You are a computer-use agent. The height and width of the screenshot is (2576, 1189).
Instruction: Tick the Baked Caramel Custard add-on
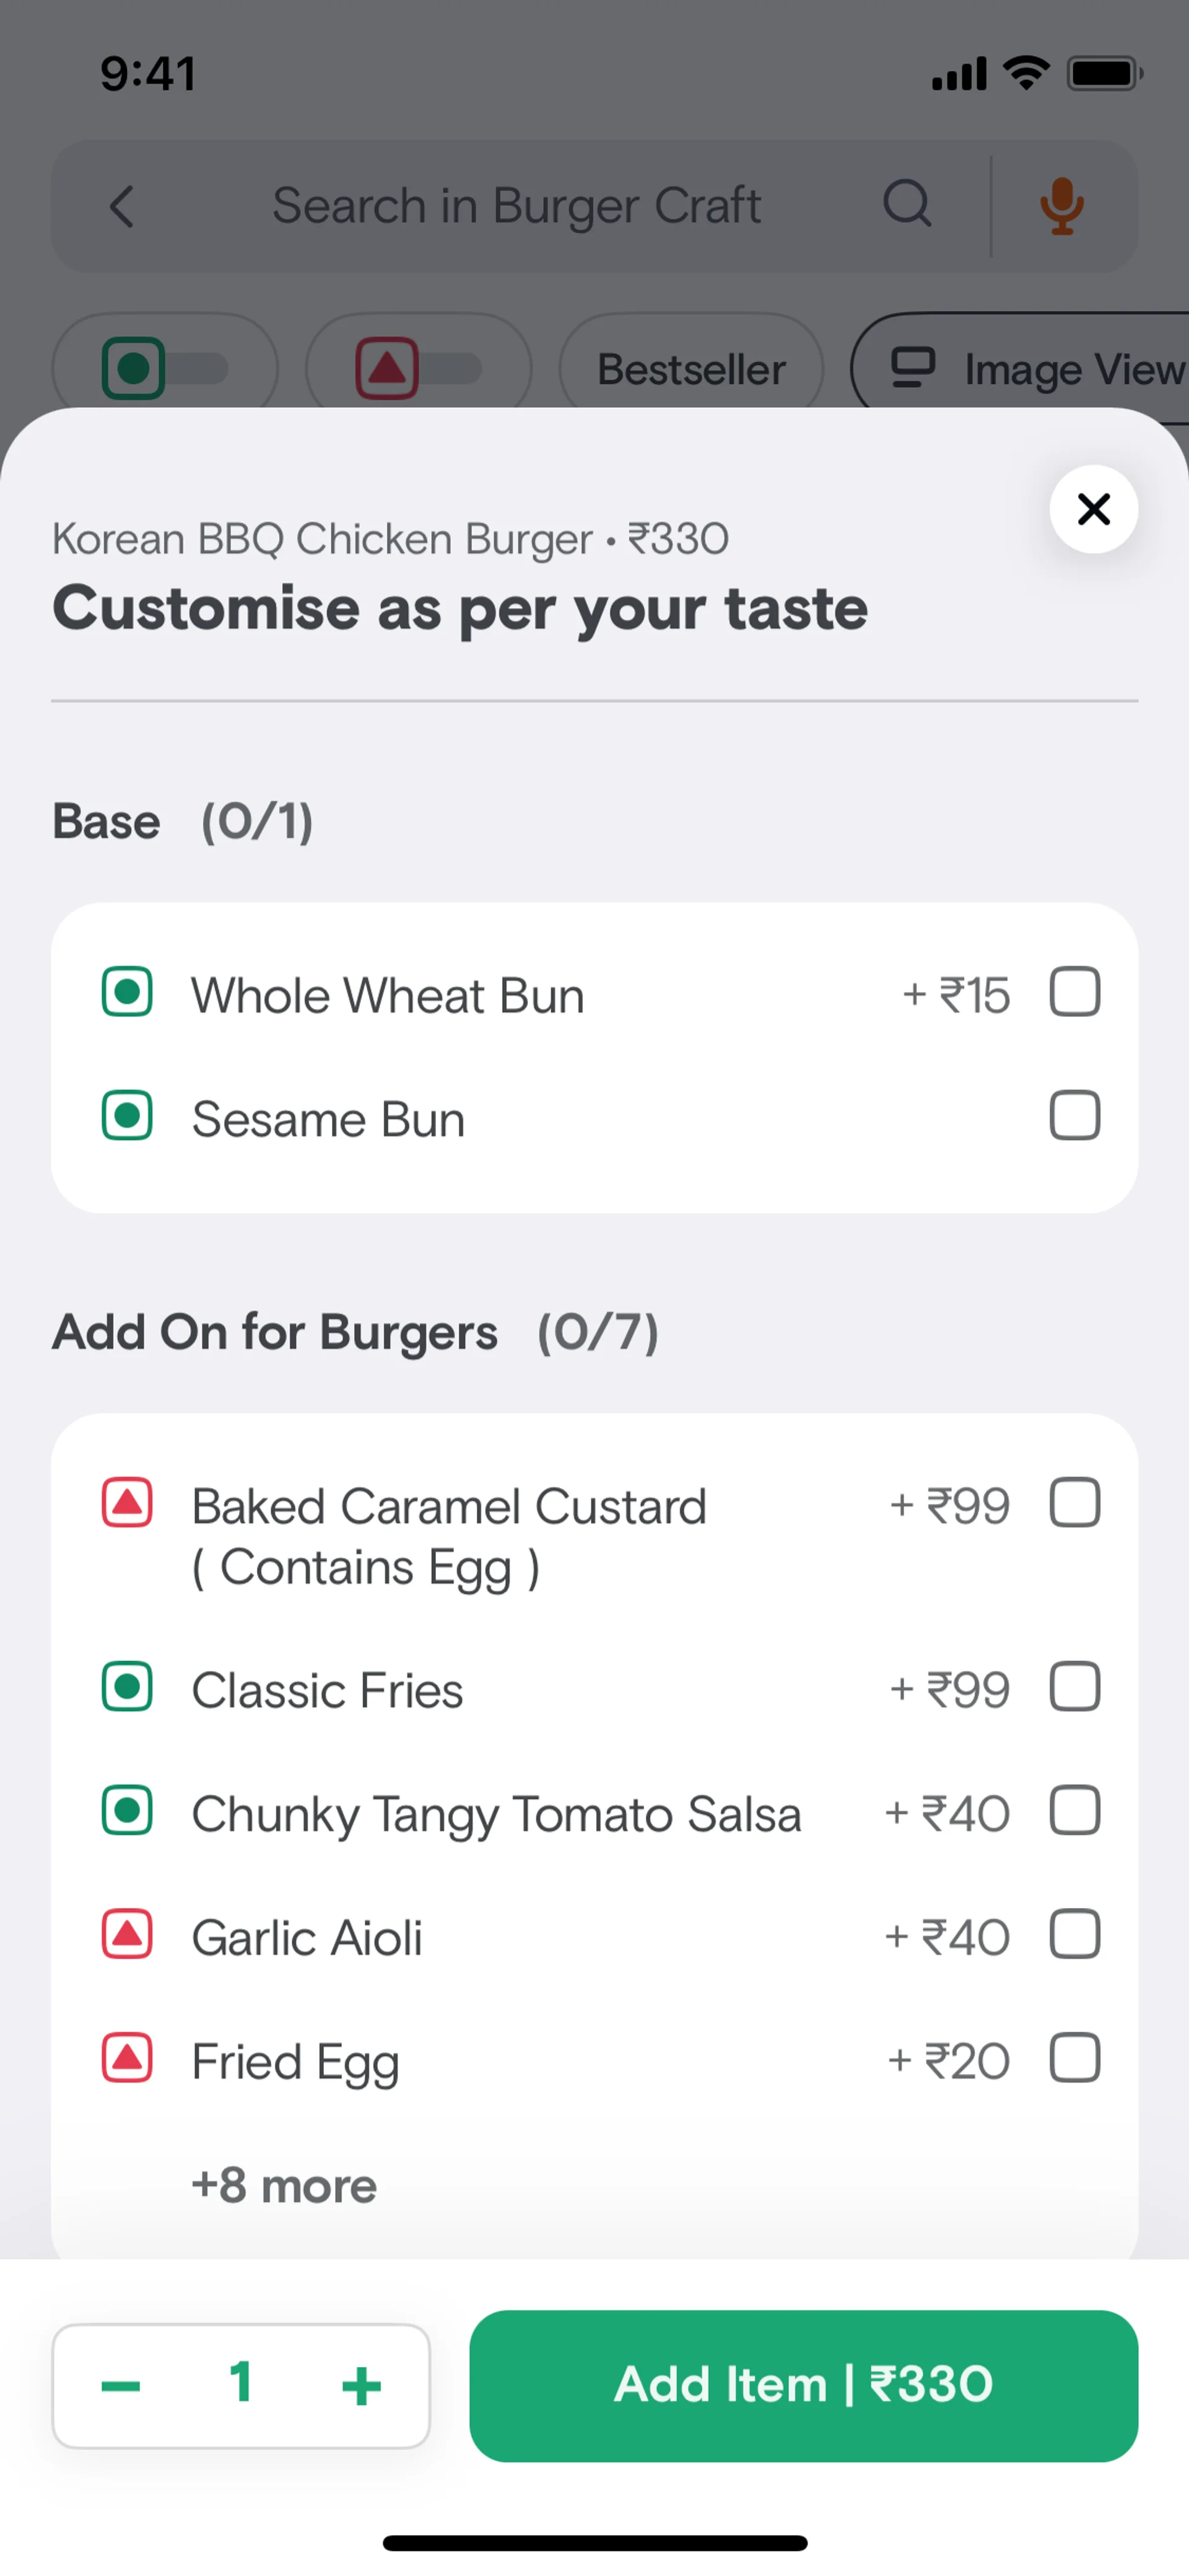point(1074,1503)
